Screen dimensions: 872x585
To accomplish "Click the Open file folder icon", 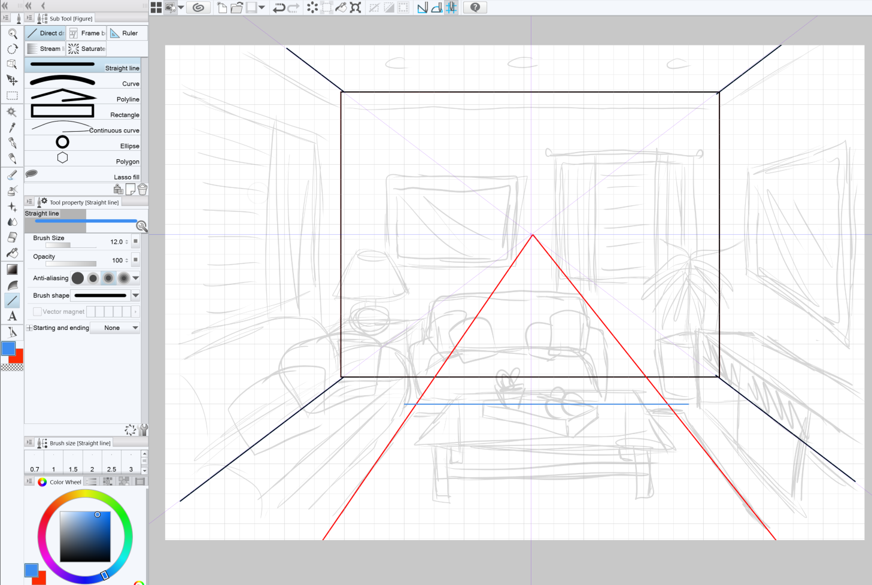I will click(237, 8).
